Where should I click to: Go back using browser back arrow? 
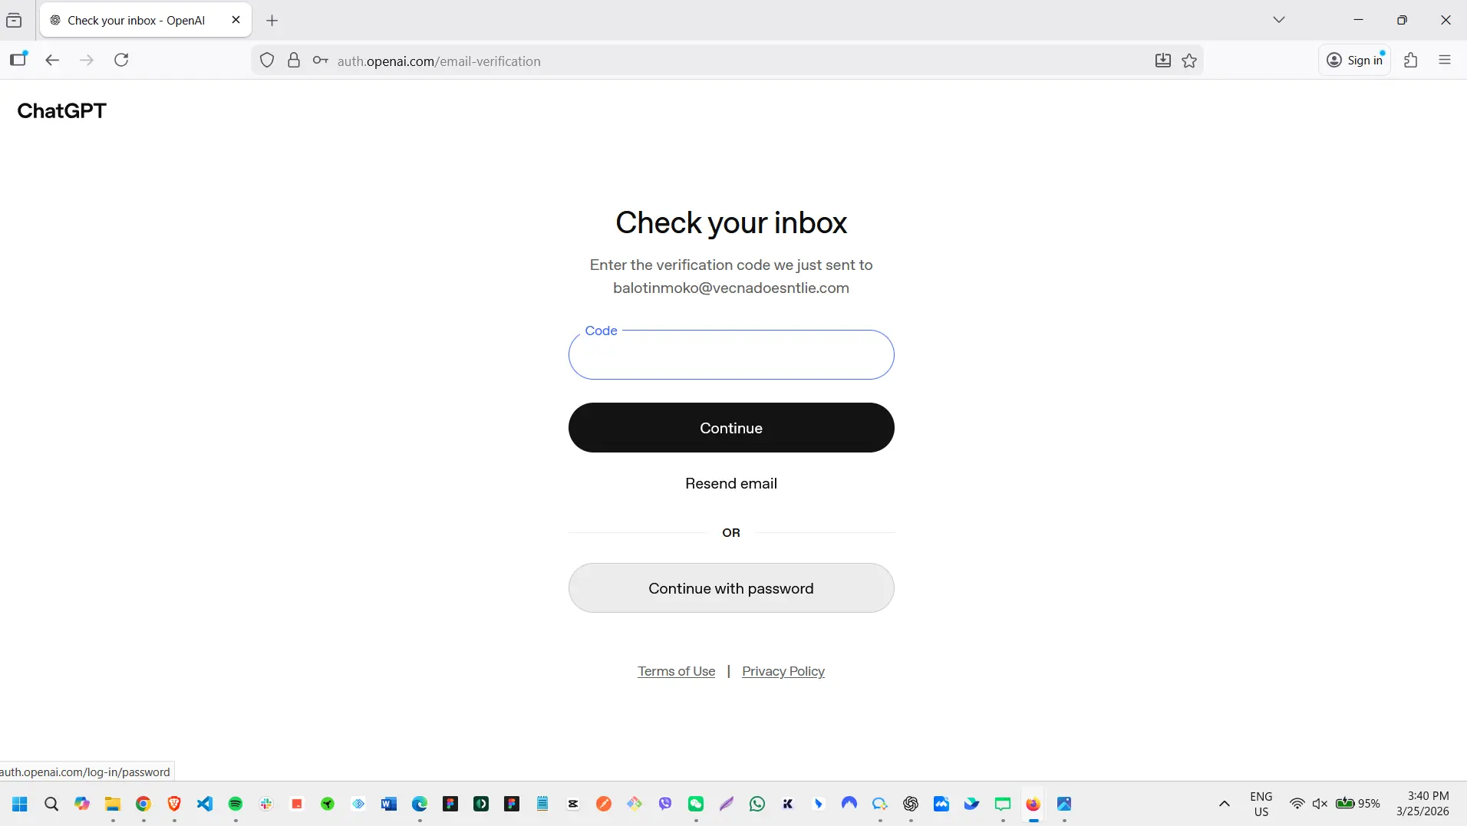(x=52, y=61)
